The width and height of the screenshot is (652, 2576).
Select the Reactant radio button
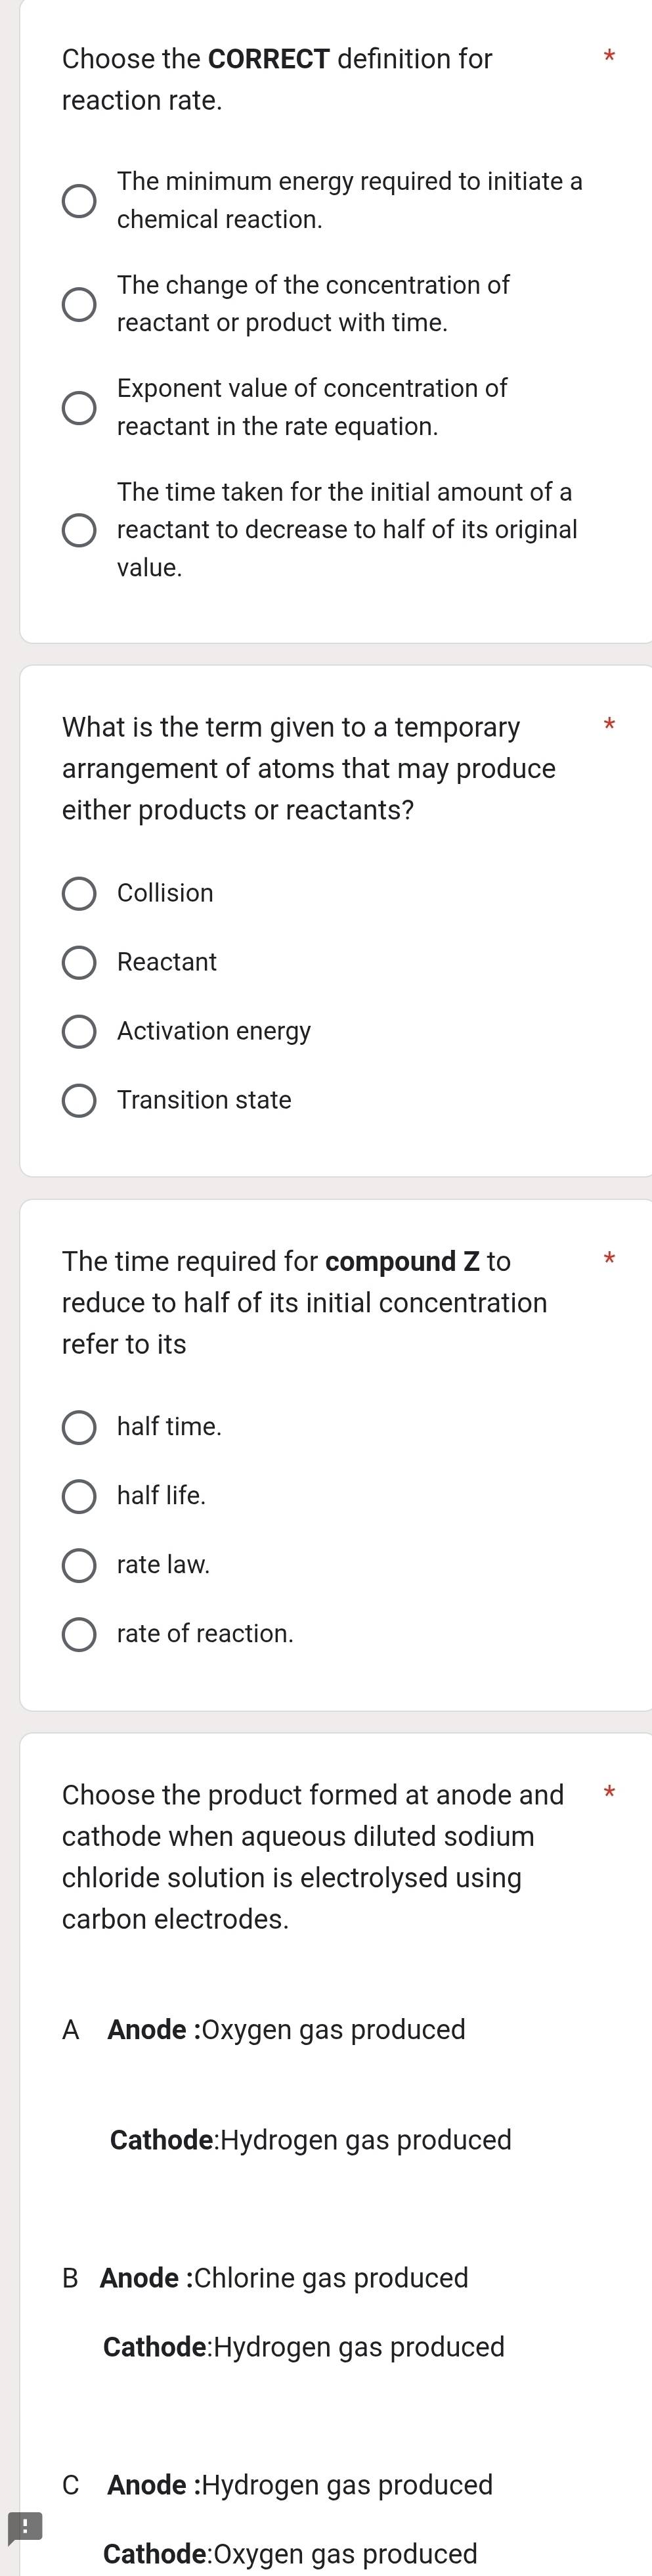(x=80, y=962)
